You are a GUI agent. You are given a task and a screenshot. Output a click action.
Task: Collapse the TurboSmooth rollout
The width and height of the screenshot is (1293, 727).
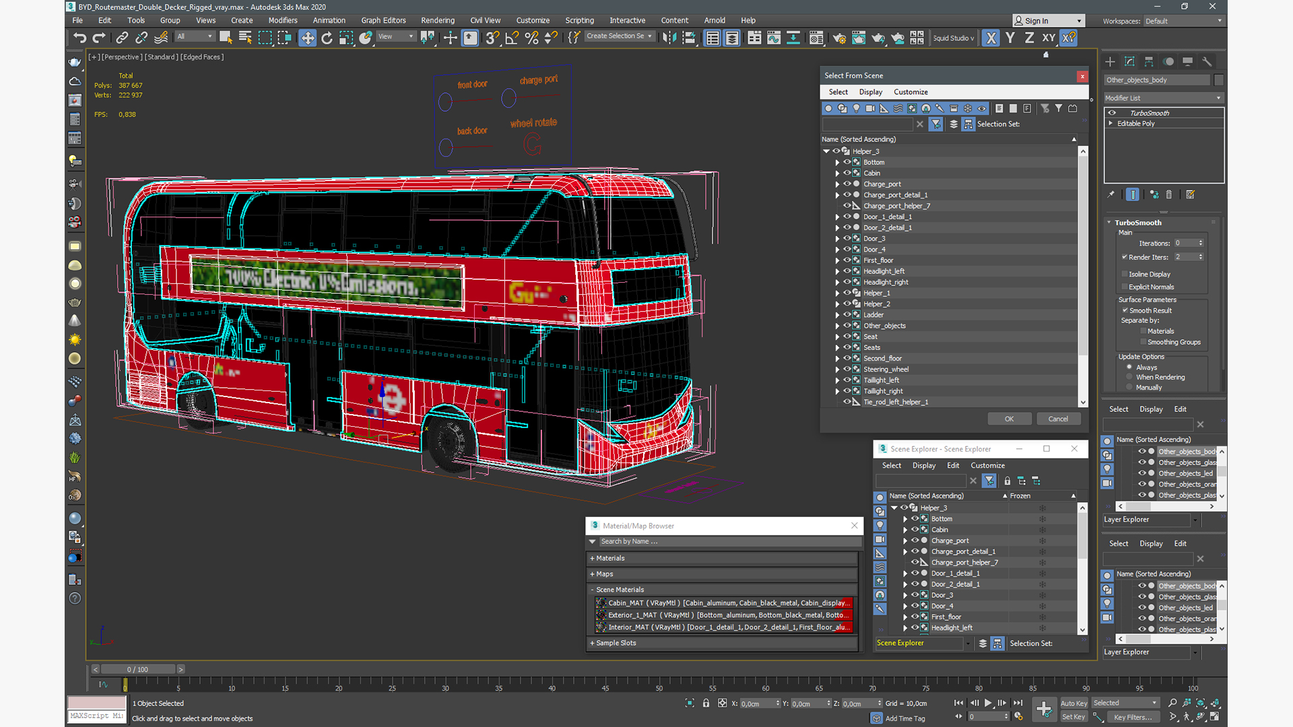coord(1109,223)
